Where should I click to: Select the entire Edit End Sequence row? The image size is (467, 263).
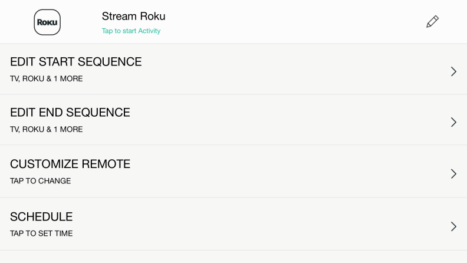tap(233, 120)
